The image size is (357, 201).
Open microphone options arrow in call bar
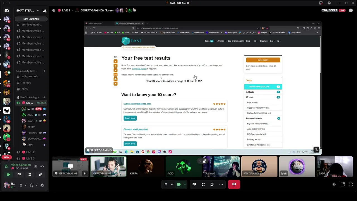(172, 184)
